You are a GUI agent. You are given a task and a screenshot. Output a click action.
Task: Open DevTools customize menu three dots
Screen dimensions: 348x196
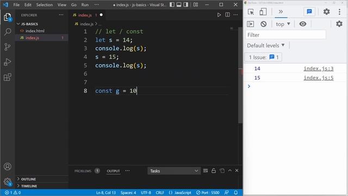339,12
